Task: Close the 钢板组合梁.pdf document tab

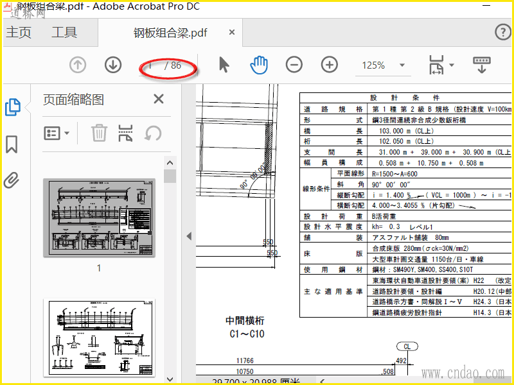Action: 232,33
